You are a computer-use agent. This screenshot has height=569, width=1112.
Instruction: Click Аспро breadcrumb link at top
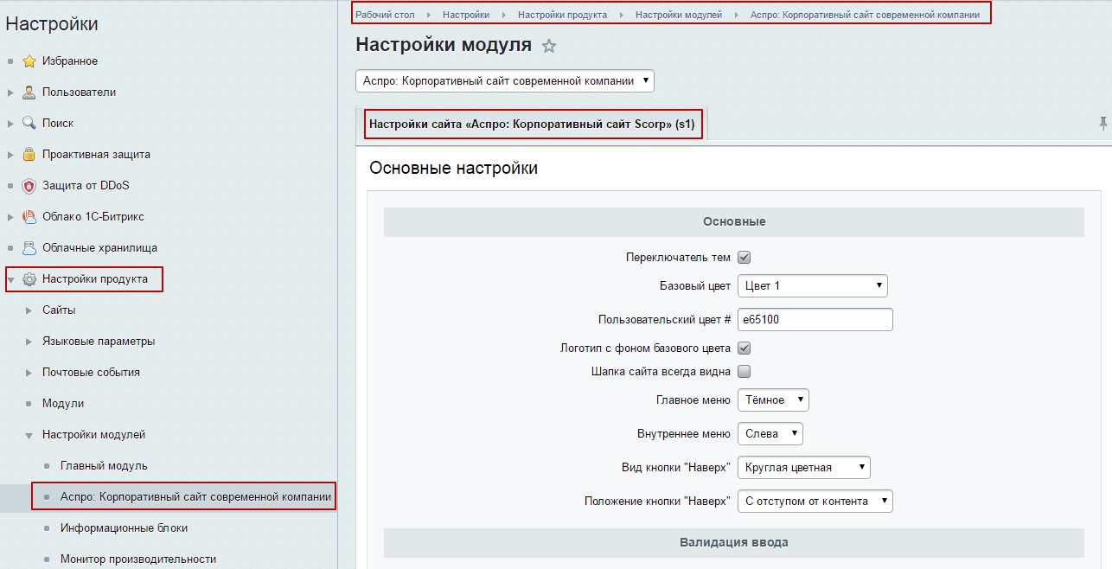pos(865,15)
